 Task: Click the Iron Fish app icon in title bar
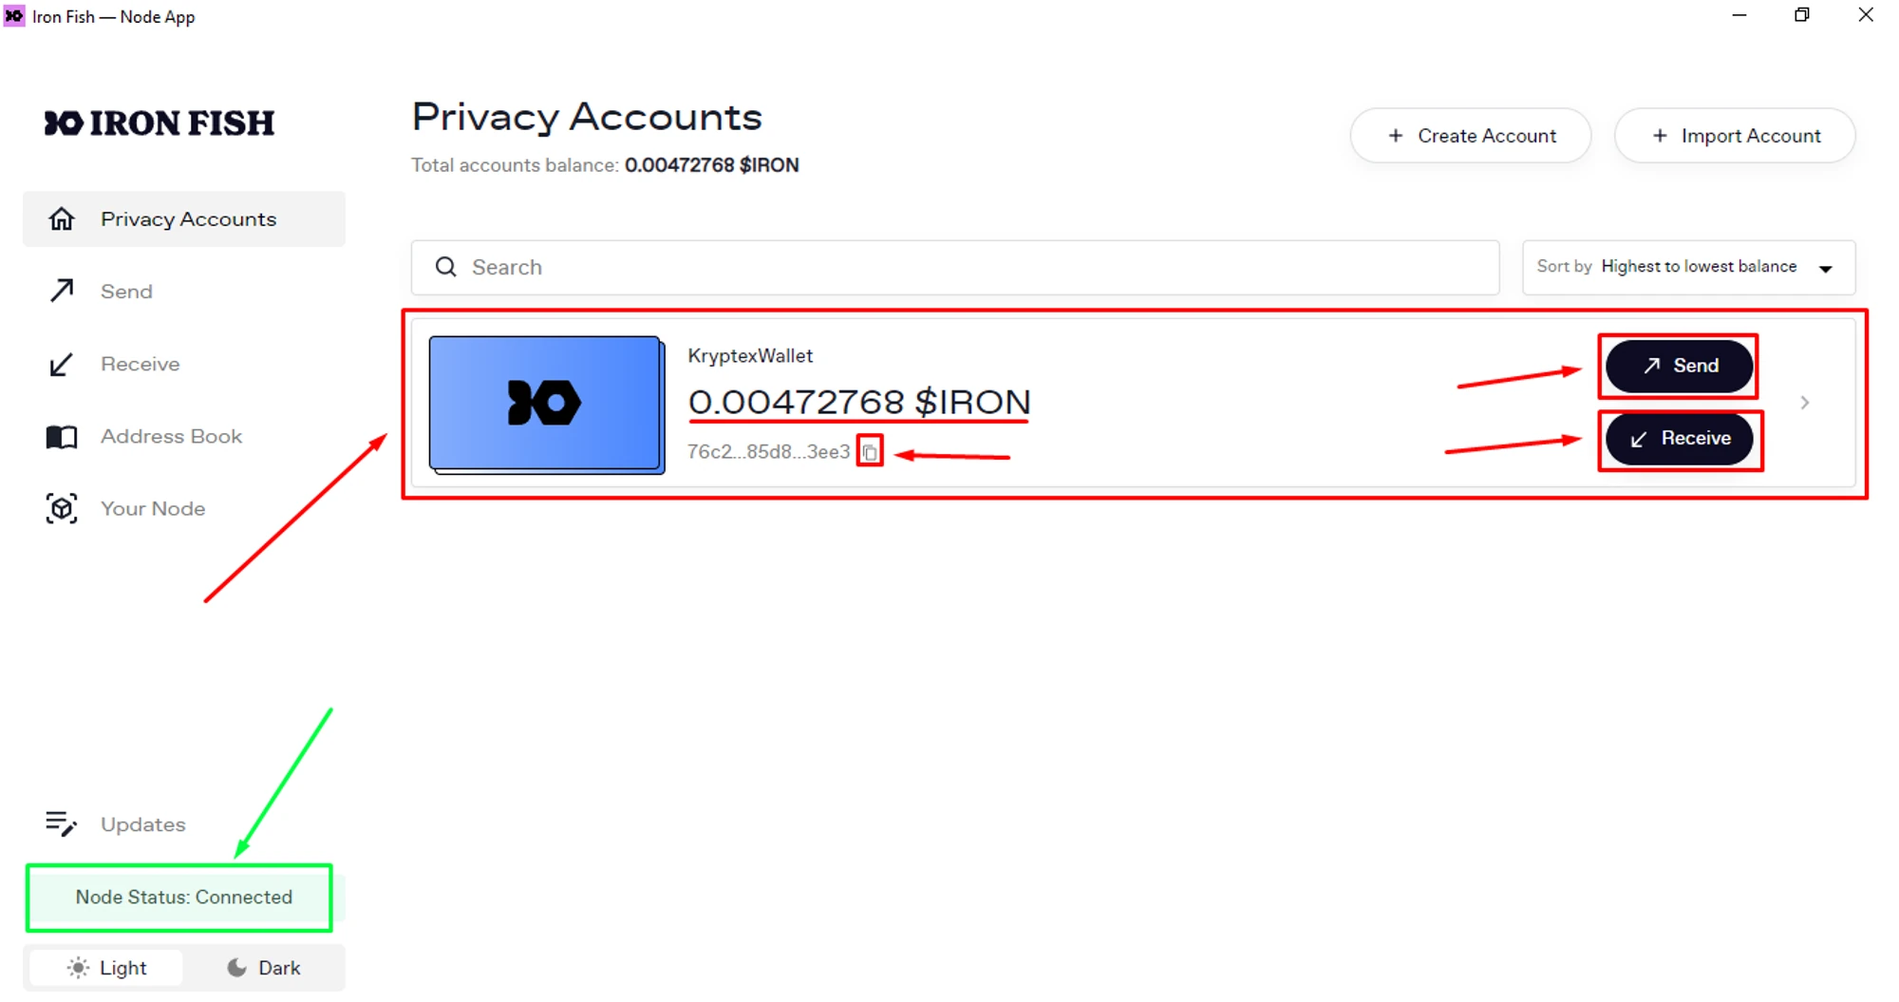14,16
